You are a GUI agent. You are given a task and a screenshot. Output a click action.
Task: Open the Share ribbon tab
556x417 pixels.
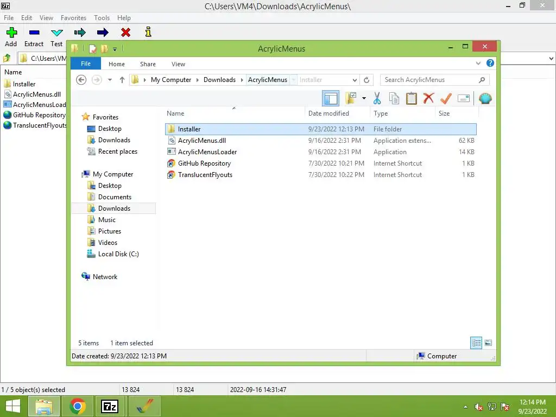[148, 64]
